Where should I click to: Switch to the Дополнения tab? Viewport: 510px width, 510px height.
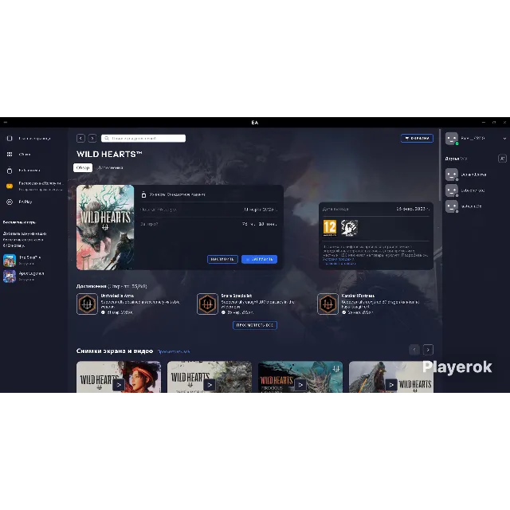110,168
